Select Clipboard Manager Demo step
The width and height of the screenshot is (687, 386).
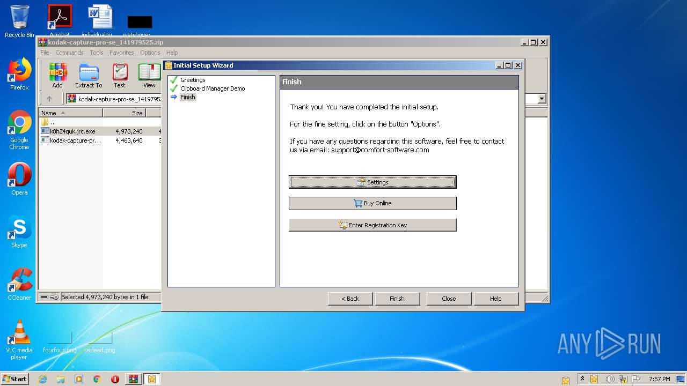[x=213, y=88]
